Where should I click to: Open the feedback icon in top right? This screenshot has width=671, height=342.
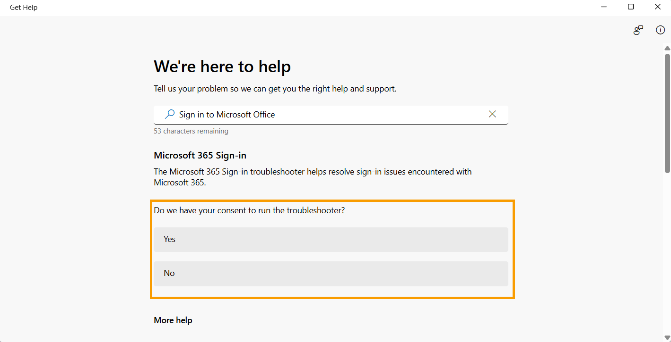click(638, 30)
